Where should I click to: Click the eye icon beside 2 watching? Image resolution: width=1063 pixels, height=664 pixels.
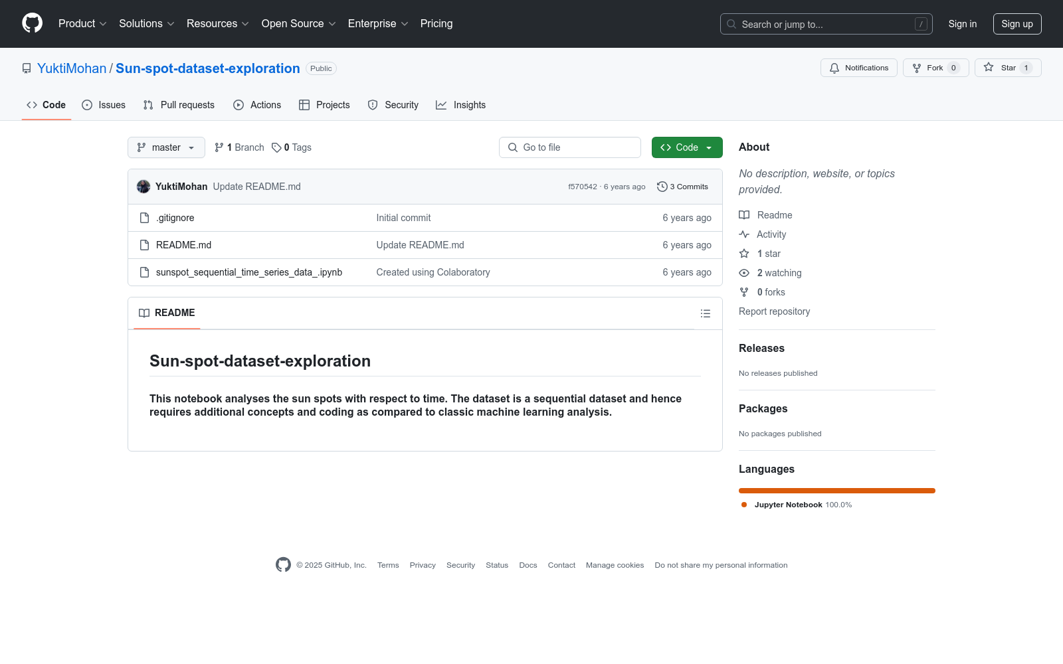click(x=744, y=273)
